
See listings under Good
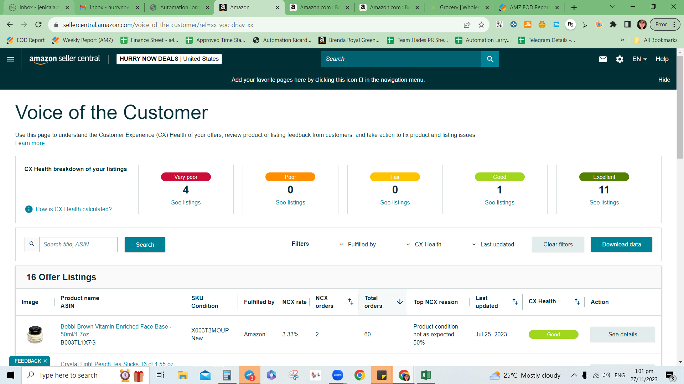click(x=499, y=202)
